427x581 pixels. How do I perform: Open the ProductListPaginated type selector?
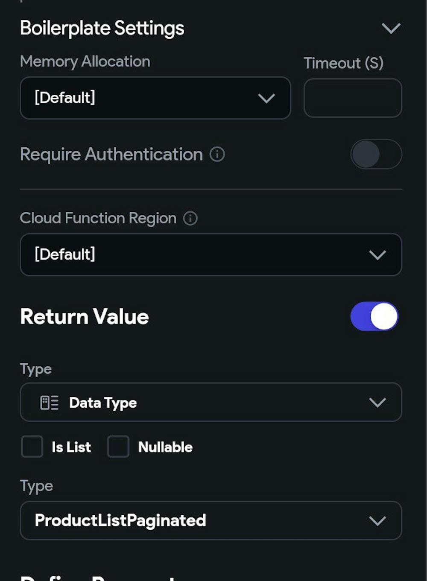click(211, 520)
